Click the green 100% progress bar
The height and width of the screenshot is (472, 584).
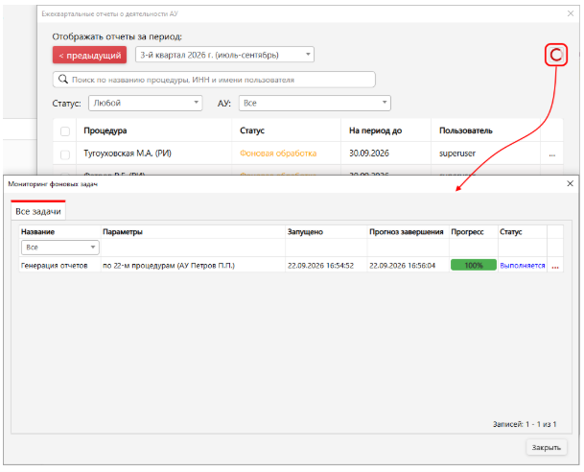click(x=474, y=265)
